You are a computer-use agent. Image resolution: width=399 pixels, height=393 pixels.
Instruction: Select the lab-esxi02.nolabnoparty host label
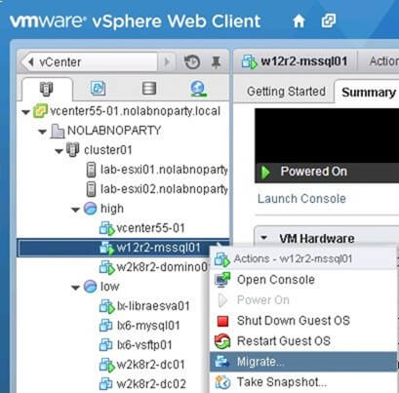pos(164,189)
